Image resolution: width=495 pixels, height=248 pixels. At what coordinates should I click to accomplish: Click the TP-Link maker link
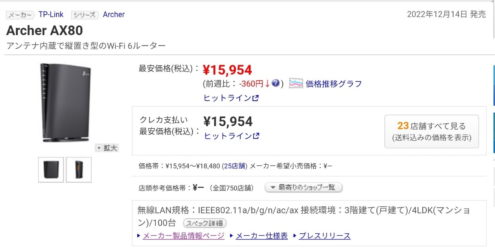click(51, 15)
